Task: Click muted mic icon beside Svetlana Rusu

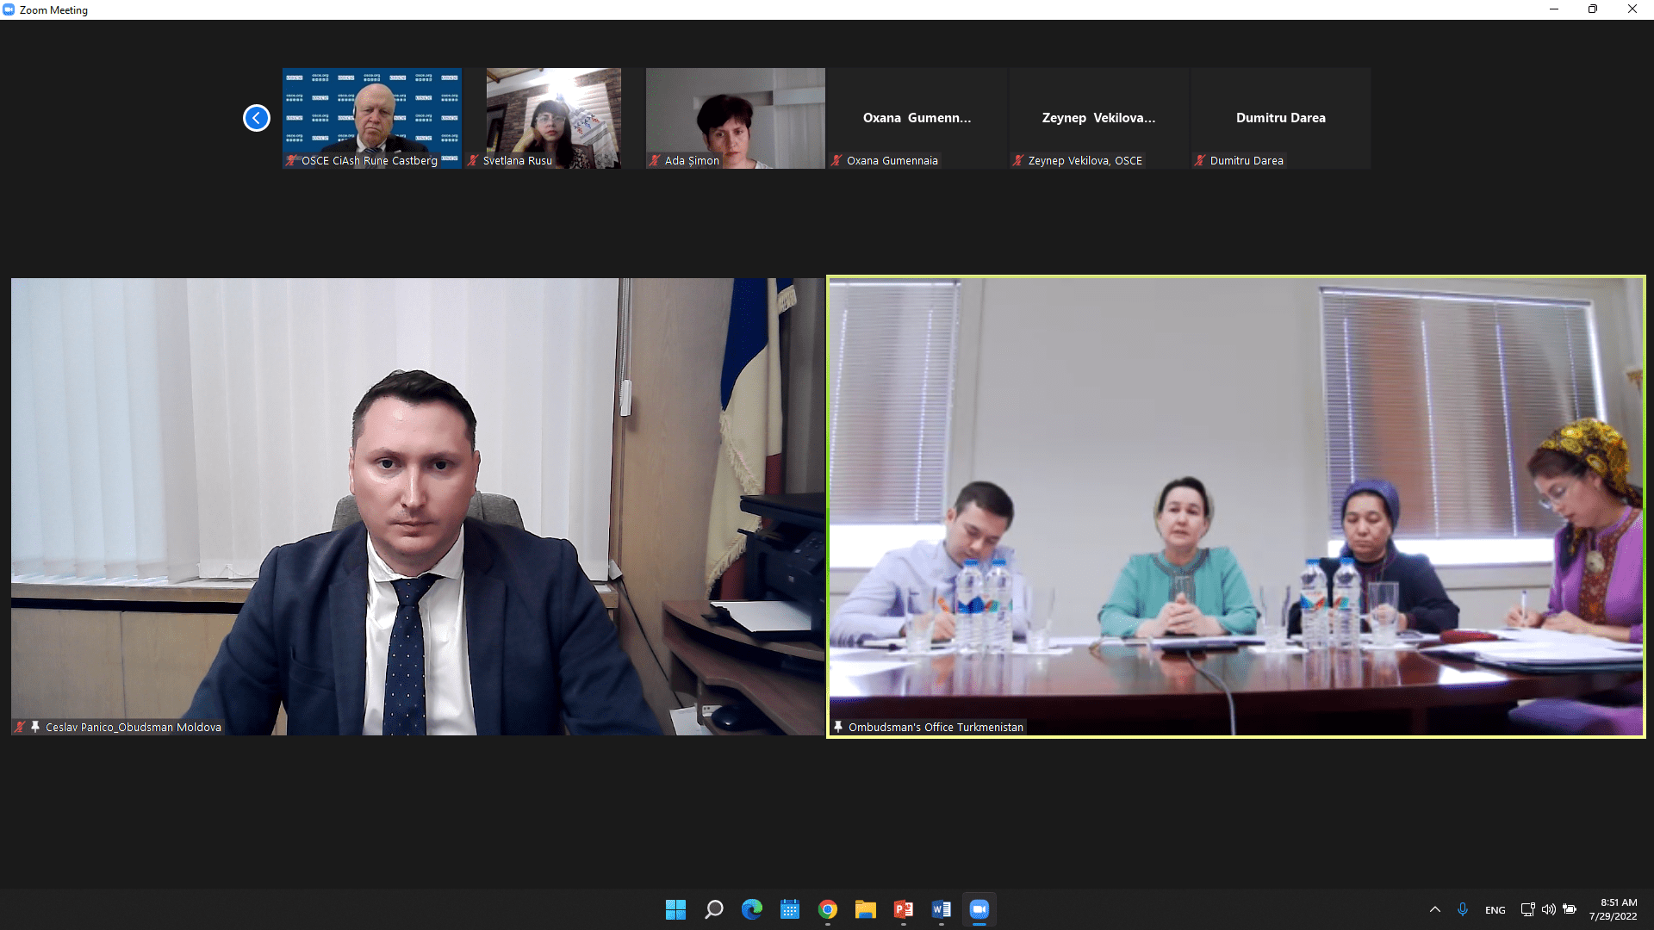Action: point(473,160)
